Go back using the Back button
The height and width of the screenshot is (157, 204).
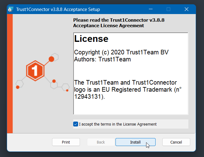101,142
